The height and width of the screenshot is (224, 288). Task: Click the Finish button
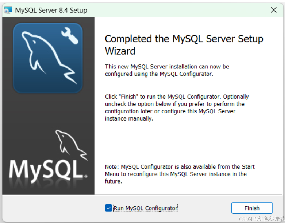(x=252, y=208)
